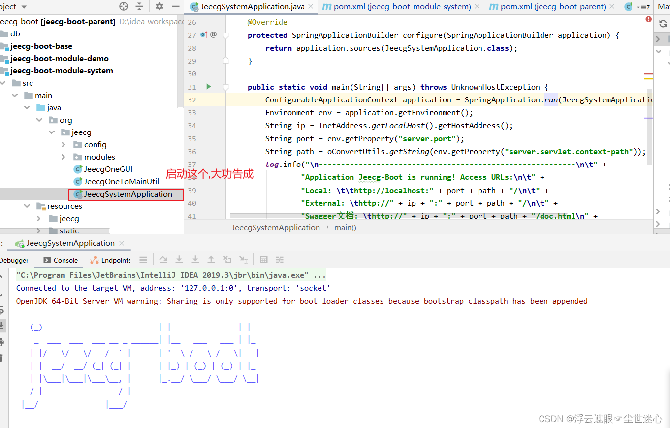Close the pom.xml (jeecg-boot-module-system) tab
This screenshot has width=670, height=428.
(478, 7)
